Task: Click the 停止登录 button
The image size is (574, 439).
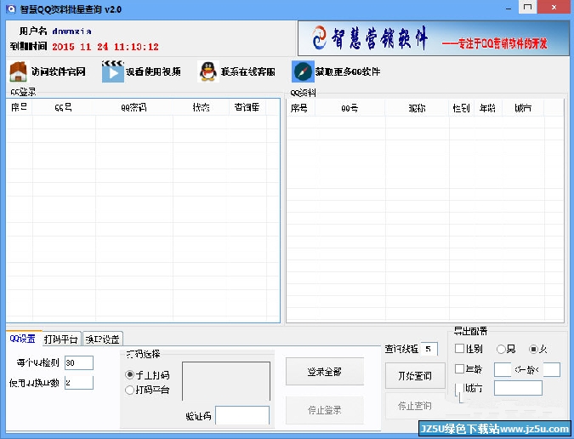Action: [325, 410]
